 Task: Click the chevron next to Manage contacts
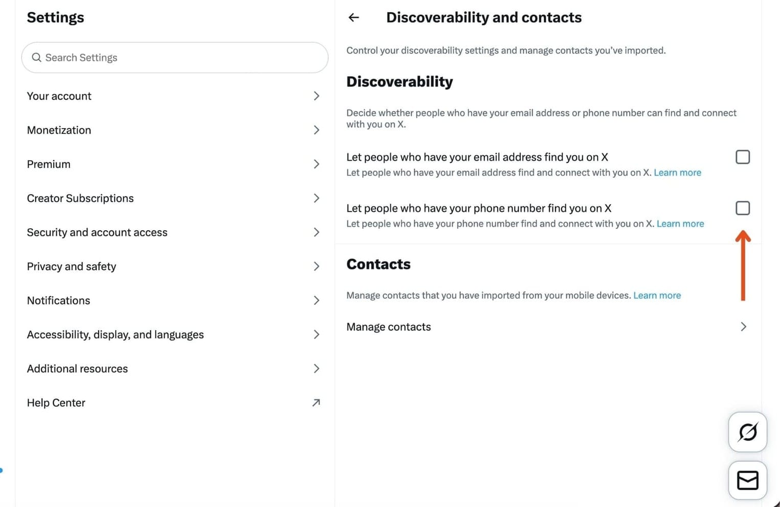(x=743, y=327)
